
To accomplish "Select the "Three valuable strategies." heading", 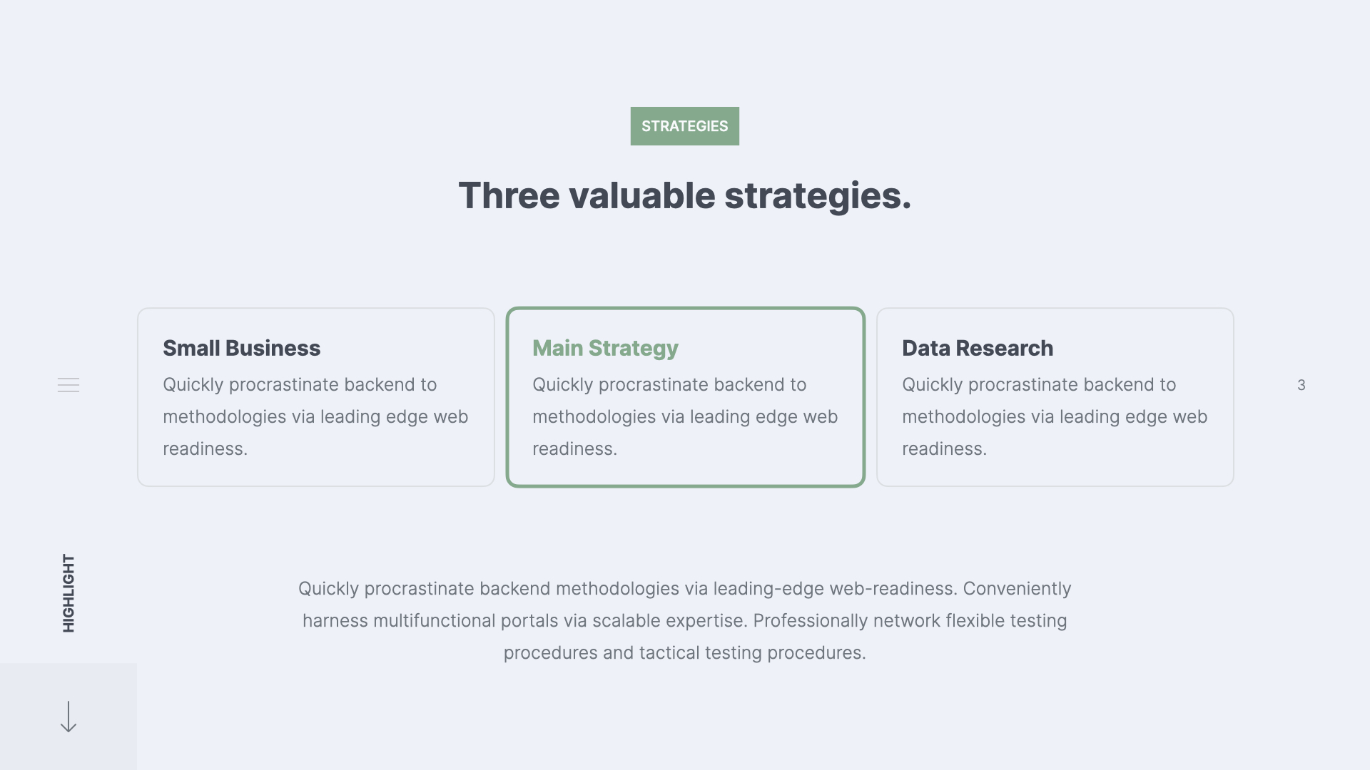I will point(684,195).
